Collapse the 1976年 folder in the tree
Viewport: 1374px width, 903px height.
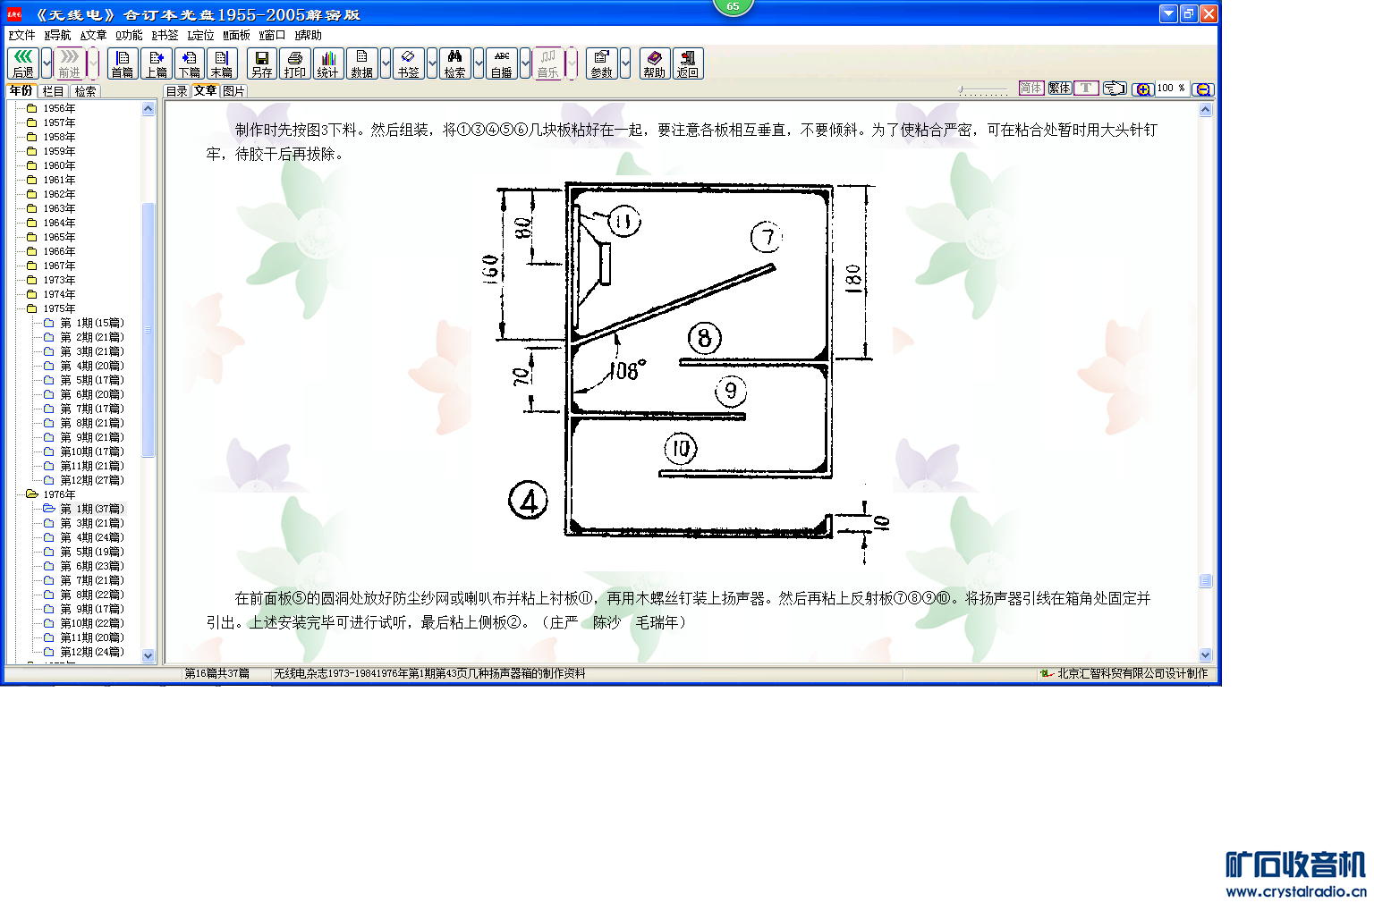[x=51, y=494]
